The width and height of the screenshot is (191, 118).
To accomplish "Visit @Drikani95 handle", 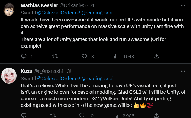I will coord(73,5).
